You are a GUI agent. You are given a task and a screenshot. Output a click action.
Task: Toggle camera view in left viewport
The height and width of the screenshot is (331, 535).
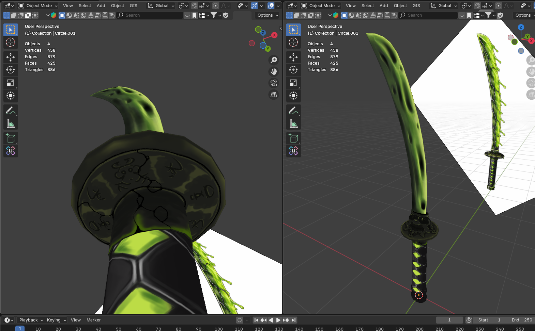(274, 83)
